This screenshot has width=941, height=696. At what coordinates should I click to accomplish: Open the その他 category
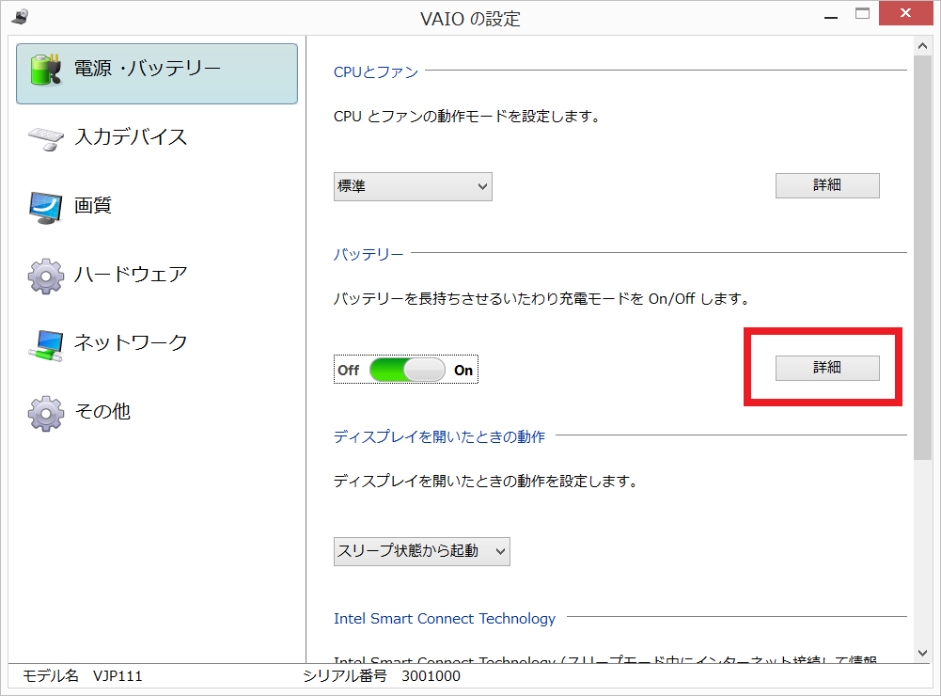coord(157,412)
